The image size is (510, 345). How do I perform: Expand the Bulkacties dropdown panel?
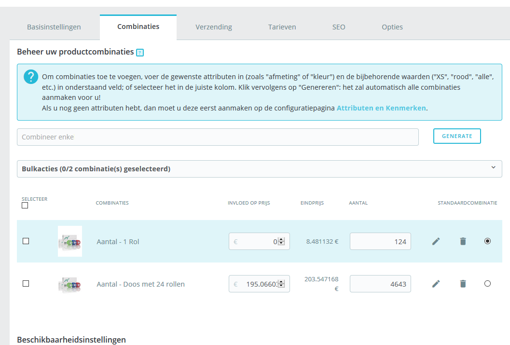tap(259, 169)
